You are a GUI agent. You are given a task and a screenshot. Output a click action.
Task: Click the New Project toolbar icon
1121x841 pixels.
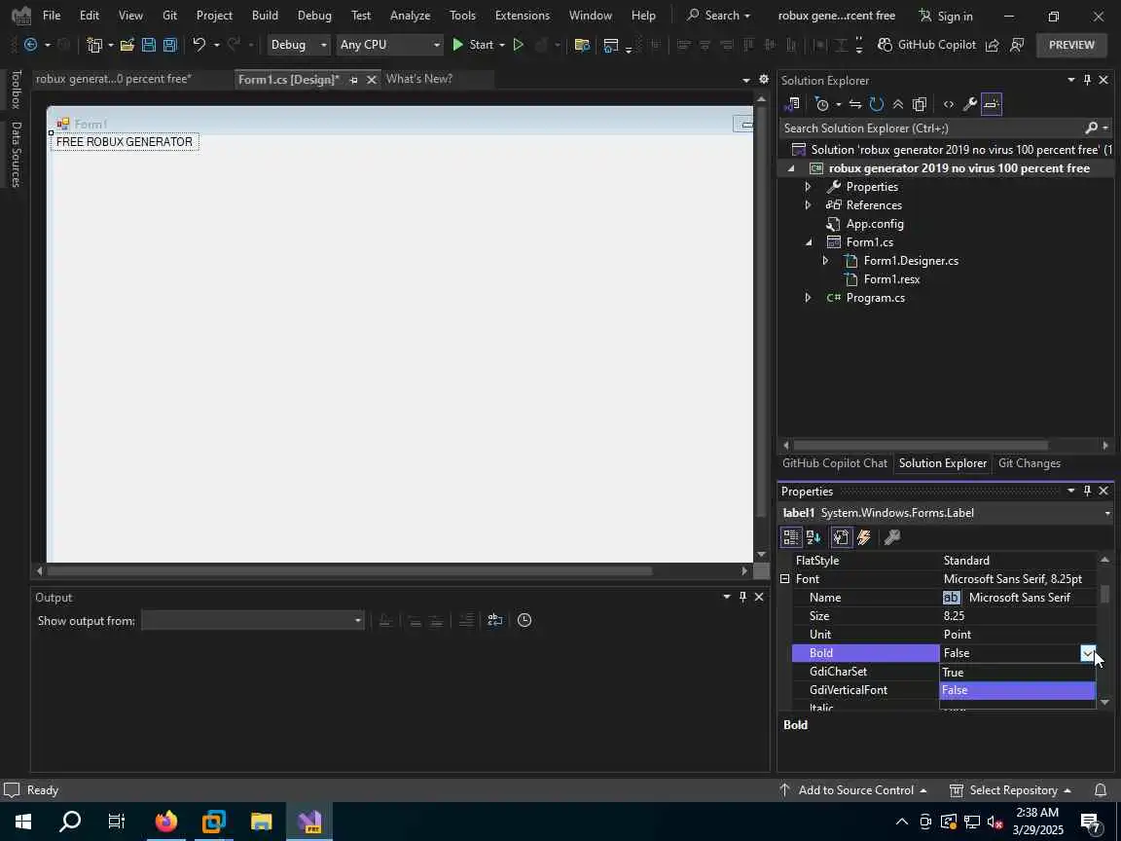[94, 45]
